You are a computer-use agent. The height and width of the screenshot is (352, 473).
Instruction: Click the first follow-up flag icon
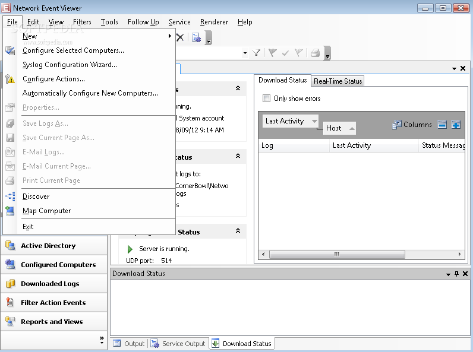272,53
